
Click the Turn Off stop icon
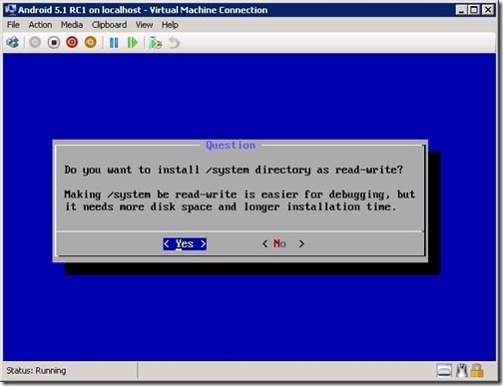click(x=54, y=43)
